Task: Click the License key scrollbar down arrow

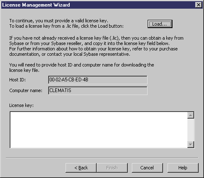Action: tap(191, 145)
